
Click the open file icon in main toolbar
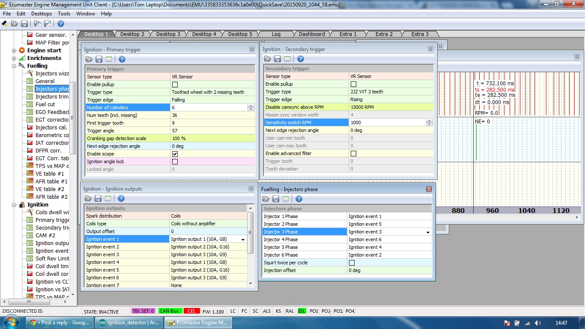pyautogui.click(x=15, y=24)
